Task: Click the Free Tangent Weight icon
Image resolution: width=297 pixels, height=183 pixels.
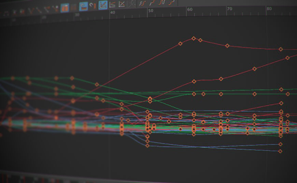Action: click(x=47, y=9)
